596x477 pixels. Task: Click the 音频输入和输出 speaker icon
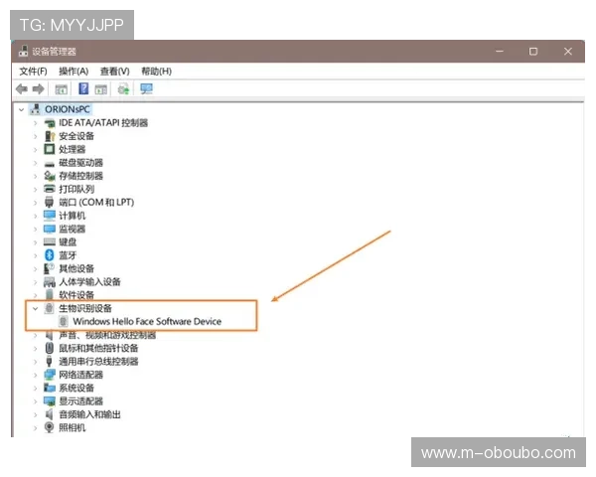pos(50,414)
